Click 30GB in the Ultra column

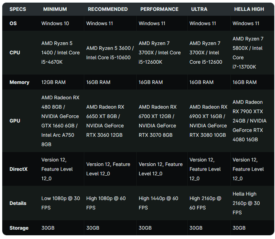point(196,228)
